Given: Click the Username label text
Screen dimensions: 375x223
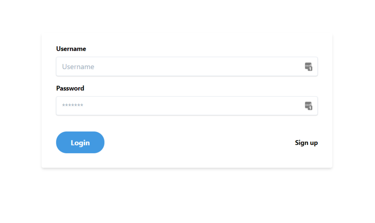Looking at the screenshot, I should (x=71, y=49).
